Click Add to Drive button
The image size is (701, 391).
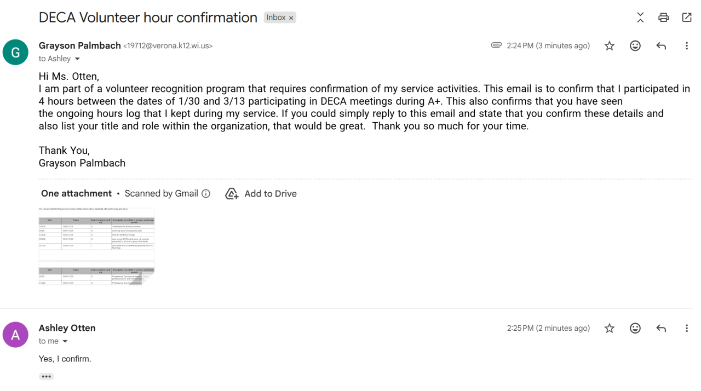coord(261,194)
